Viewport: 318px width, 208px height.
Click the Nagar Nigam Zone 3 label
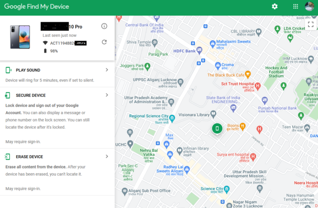tap(247, 204)
